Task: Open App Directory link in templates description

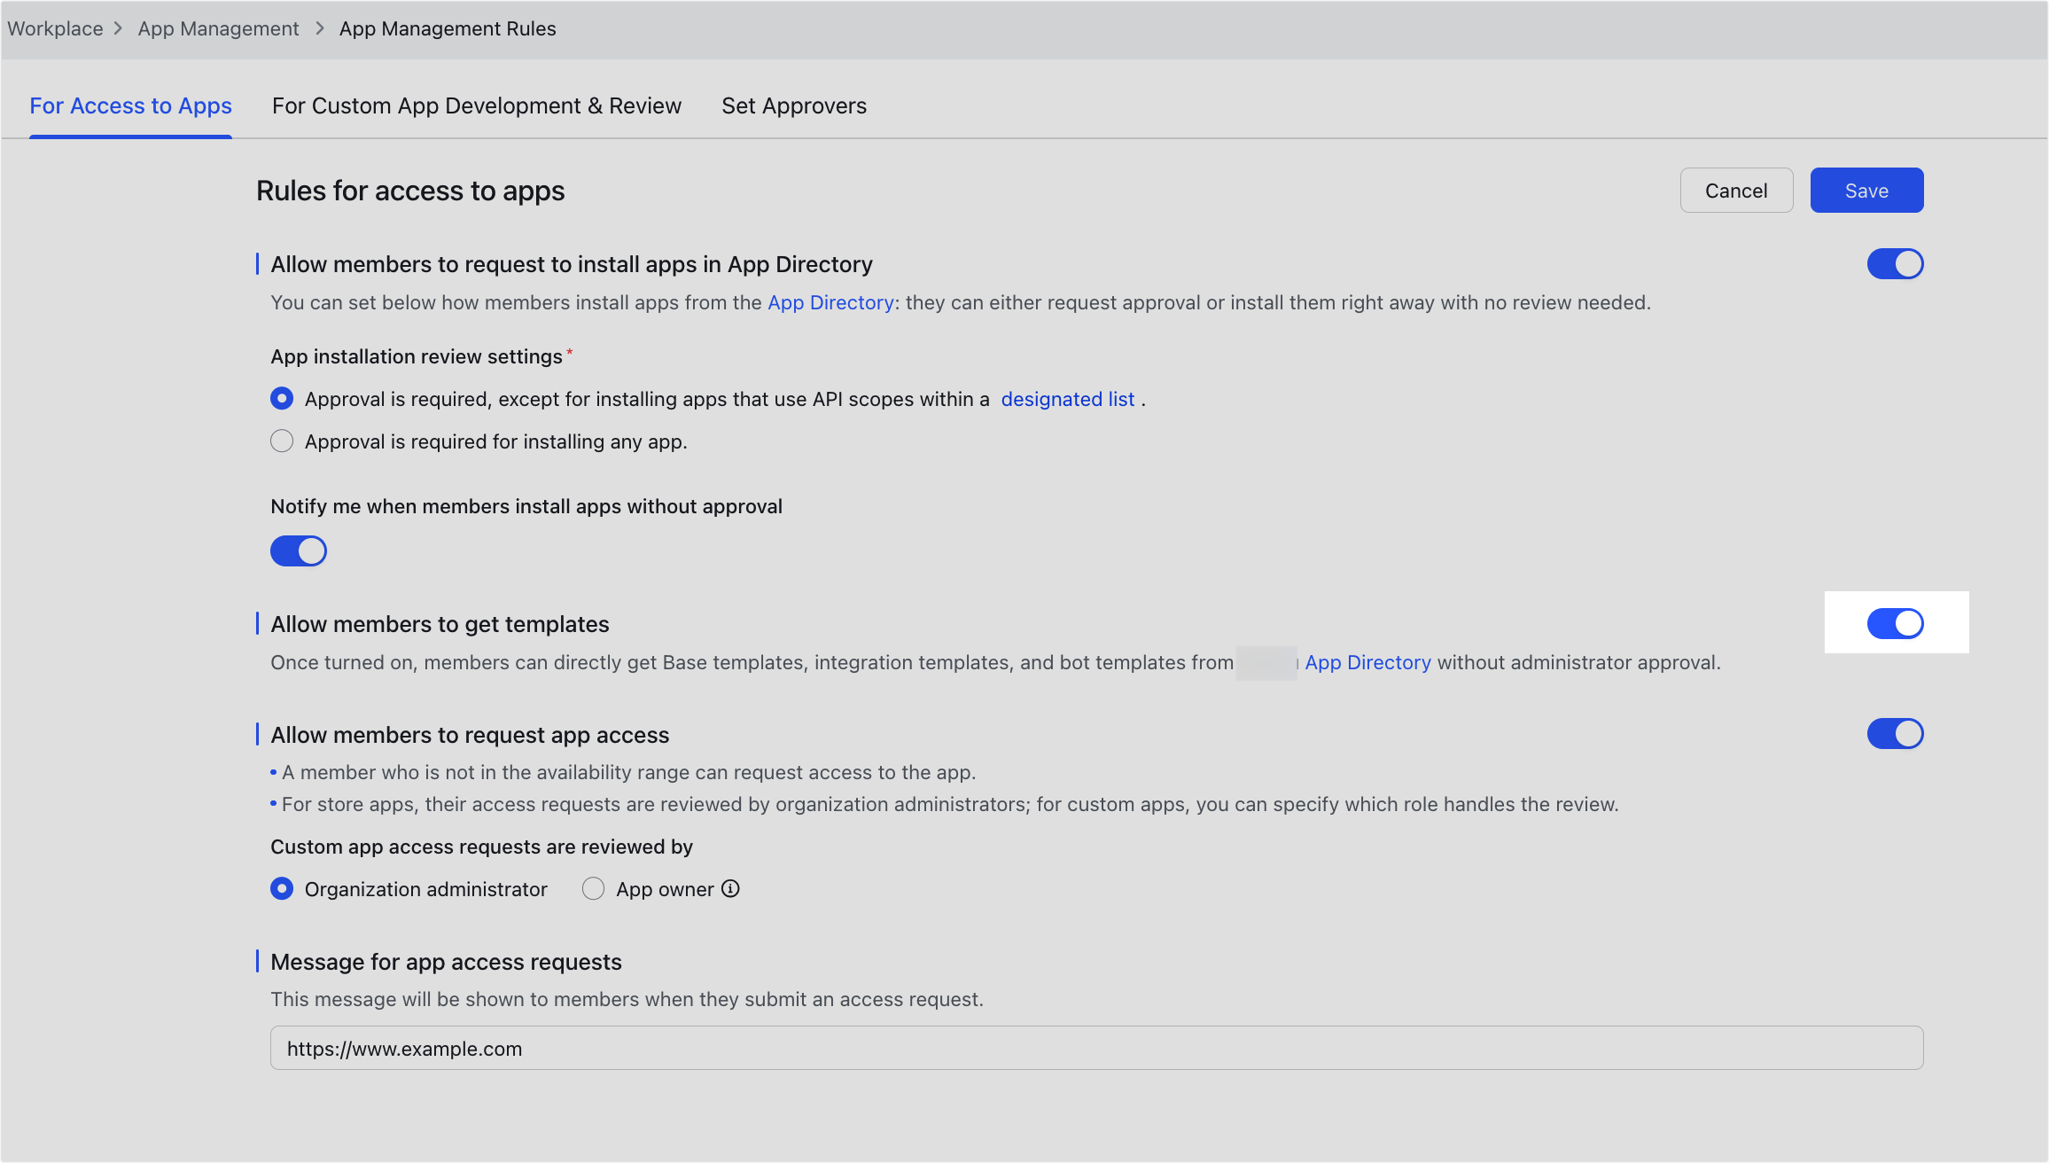Action: (1367, 662)
